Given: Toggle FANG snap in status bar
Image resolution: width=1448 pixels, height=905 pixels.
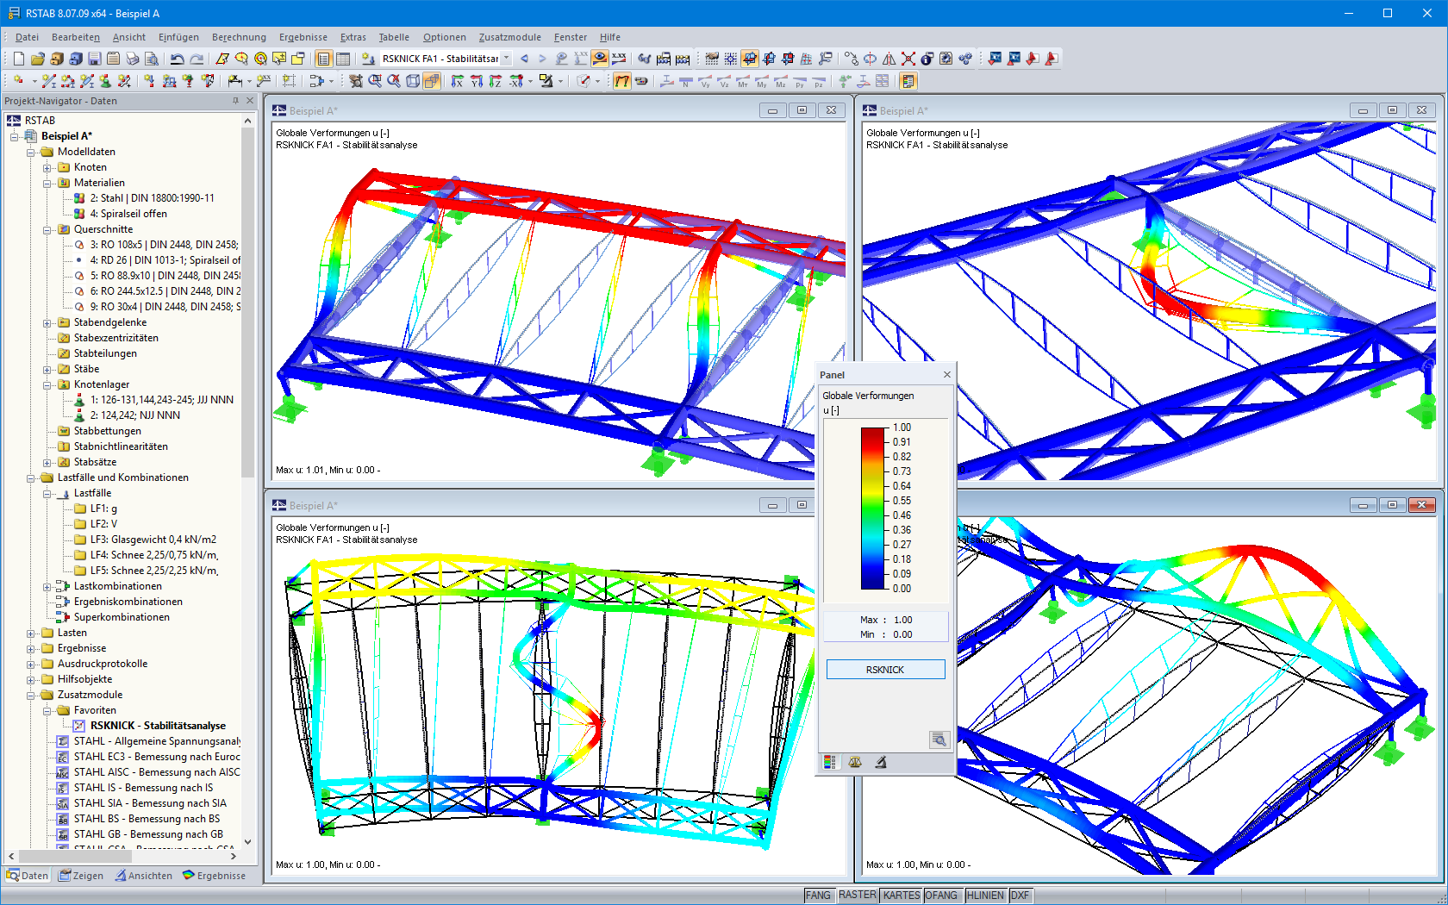Looking at the screenshot, I should point(818,896).
